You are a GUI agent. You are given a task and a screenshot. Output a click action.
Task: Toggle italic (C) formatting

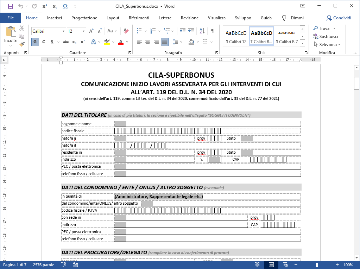pos(44,42)
